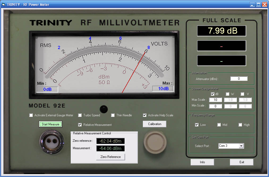Click the Com 3 port combo box
The image size is (269, 177).
click(231, 146)
